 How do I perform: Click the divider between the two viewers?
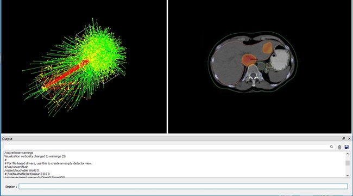167,66
